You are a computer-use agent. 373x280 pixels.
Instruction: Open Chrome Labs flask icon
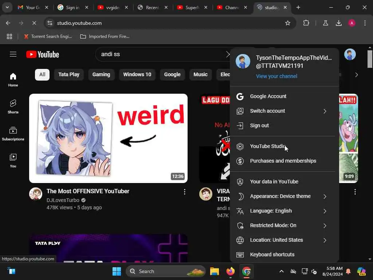coord(325,23)
